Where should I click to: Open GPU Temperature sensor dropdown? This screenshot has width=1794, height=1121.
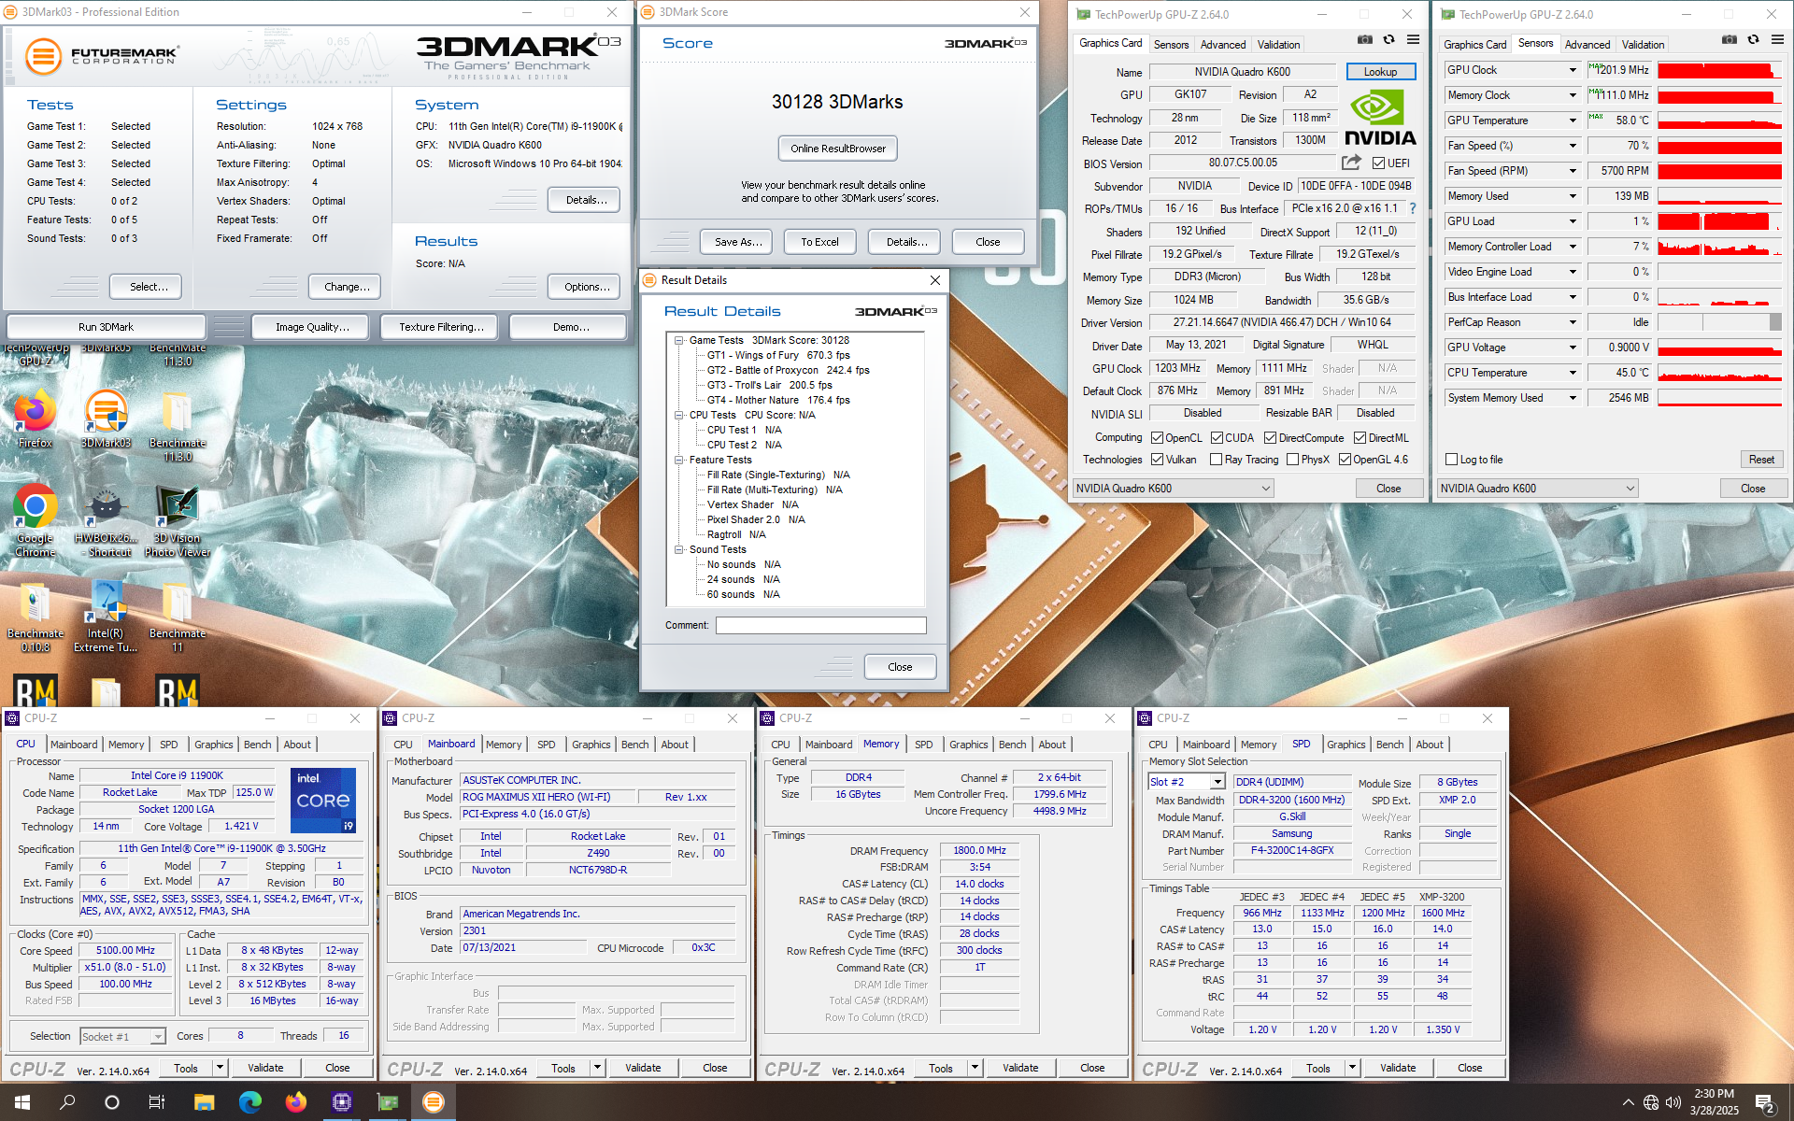pos(1573,121)
